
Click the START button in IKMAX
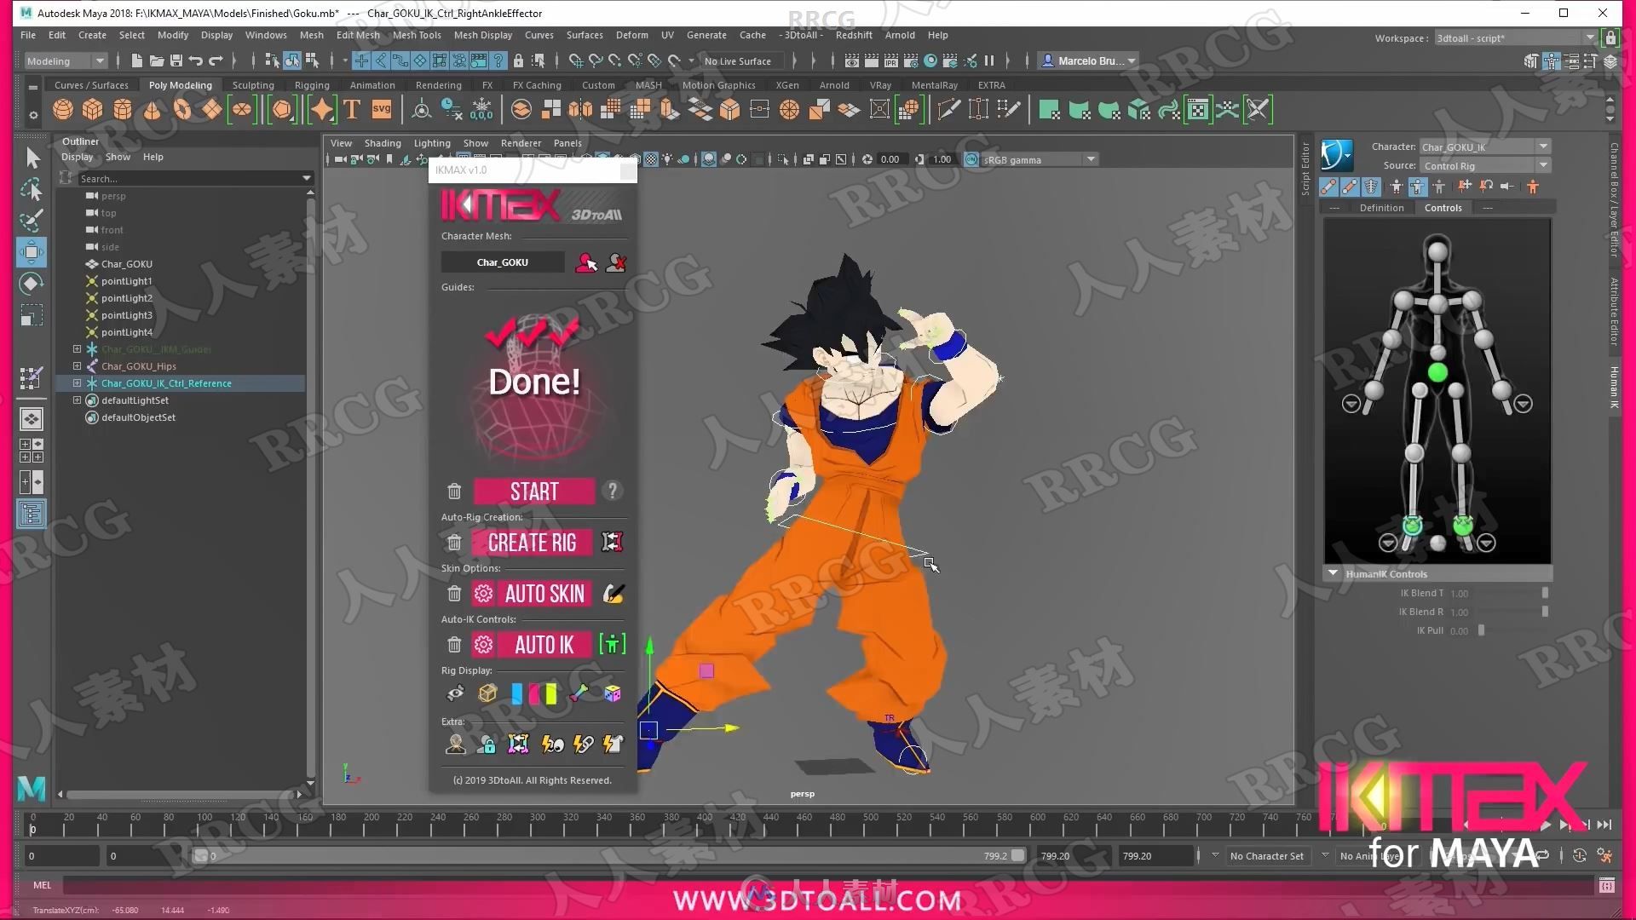click(x=534, y=492)
